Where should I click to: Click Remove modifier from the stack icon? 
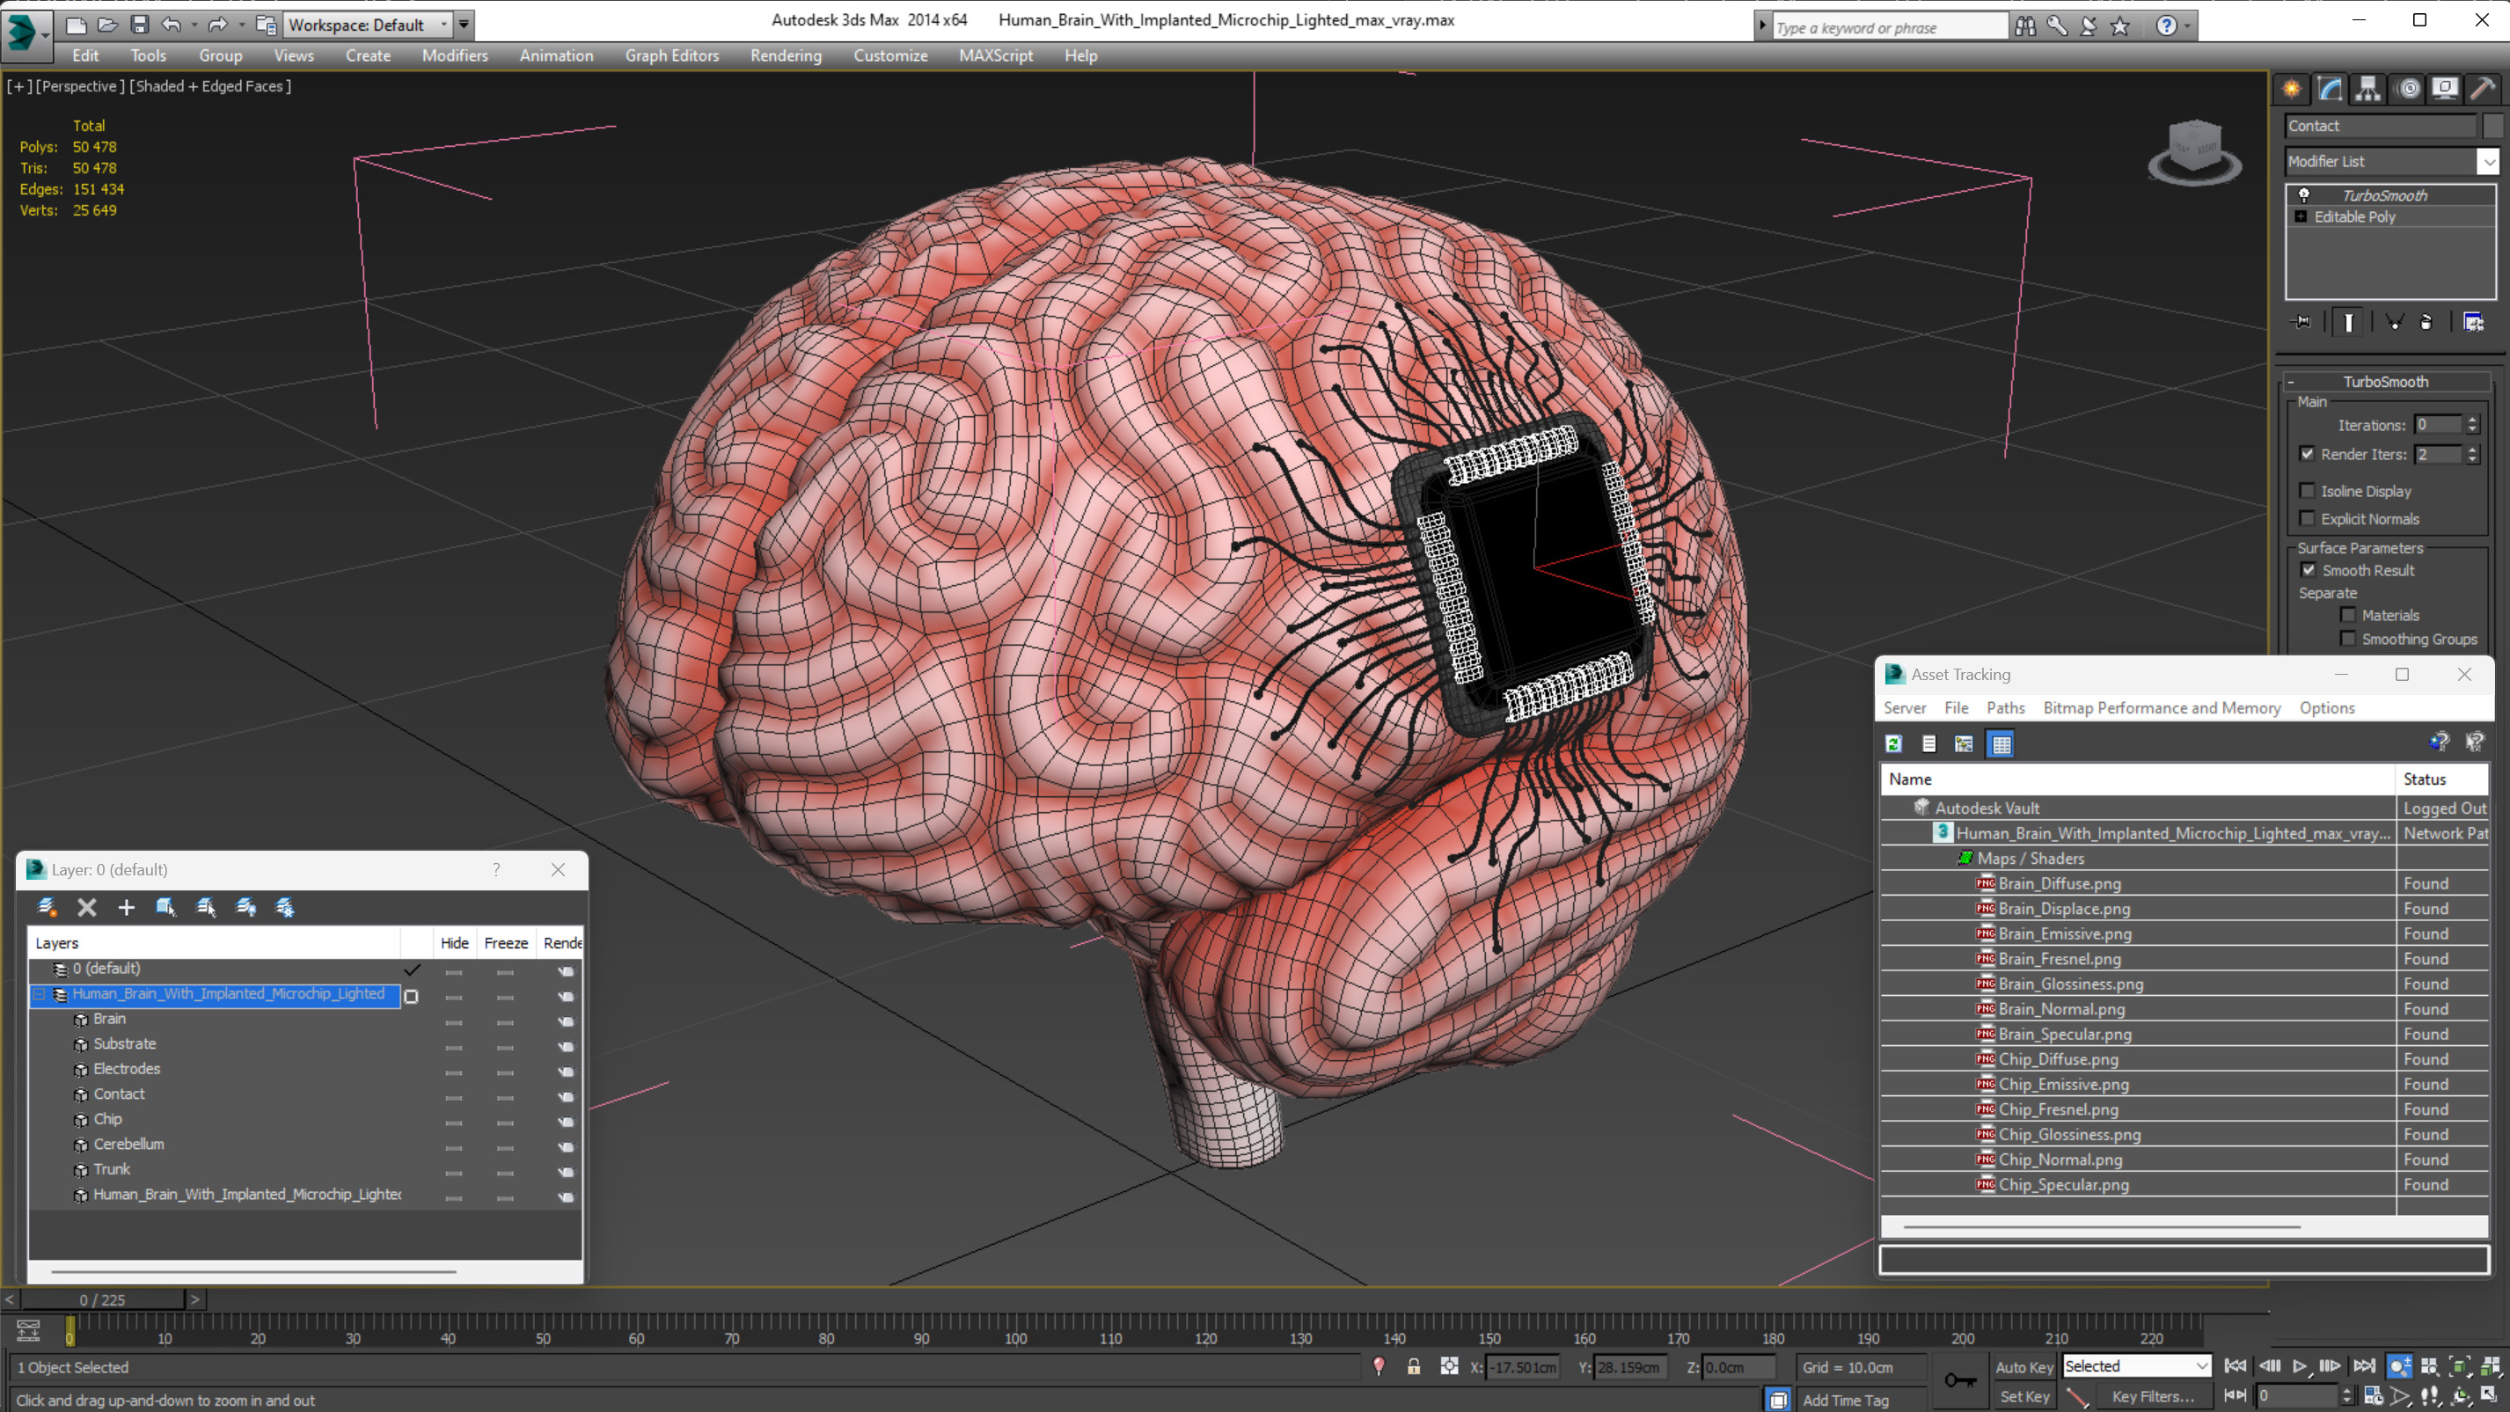coord(2426,322)
